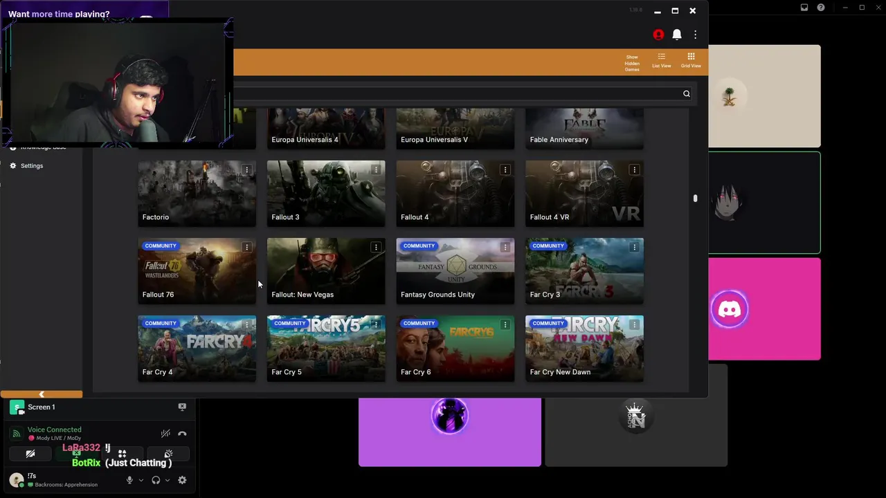Open the Fallout 4 VR game card

(584, 194)
